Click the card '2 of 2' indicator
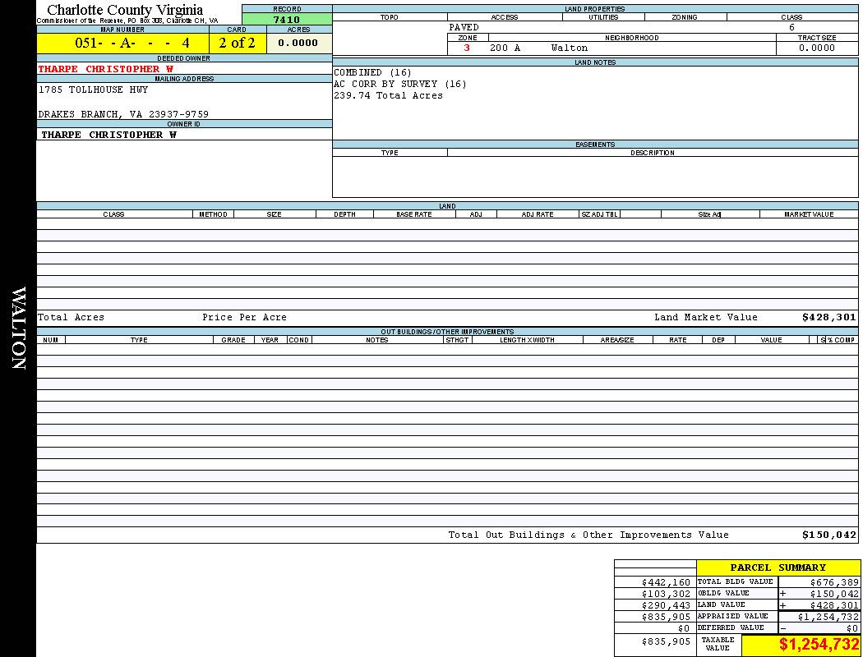This screenshot has height=657, width=863. 237,43
